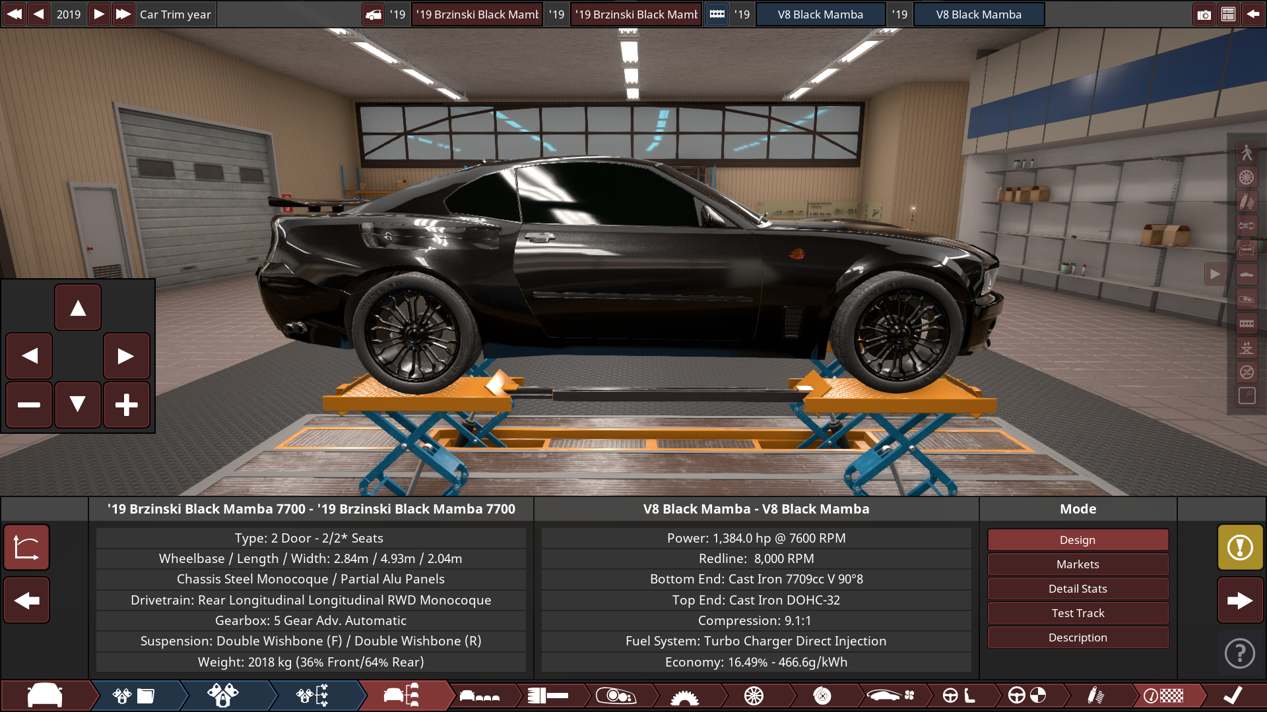Open paint brush tab in bottom bar
1267x712 pixels.
coord(548,696)
